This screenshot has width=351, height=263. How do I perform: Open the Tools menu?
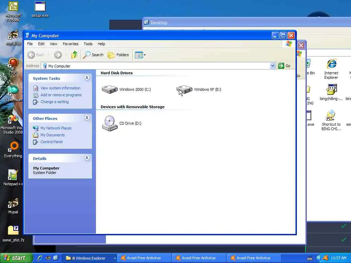point(88,44)
